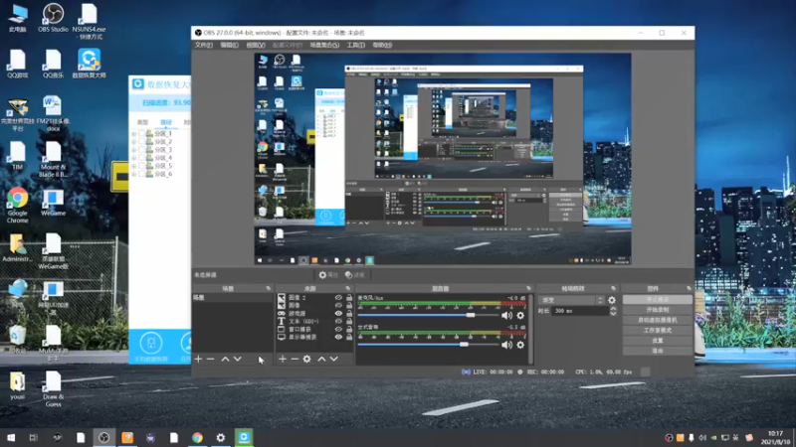This screenshot has width=796, height=447.
Task: Expand the 分区_5 tree node in data recovery window
Action: pos(134,166)
